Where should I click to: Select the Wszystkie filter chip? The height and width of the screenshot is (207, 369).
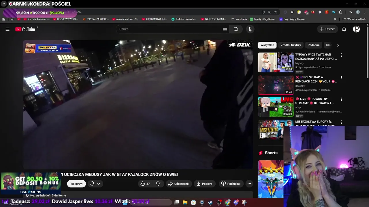pyautogui.click(x=267, y=45)
